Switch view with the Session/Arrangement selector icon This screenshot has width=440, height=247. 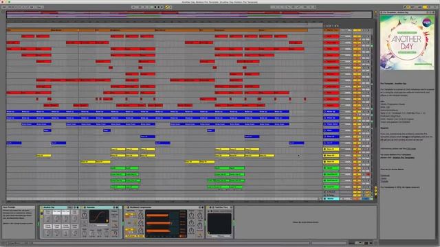coord(375,12)
